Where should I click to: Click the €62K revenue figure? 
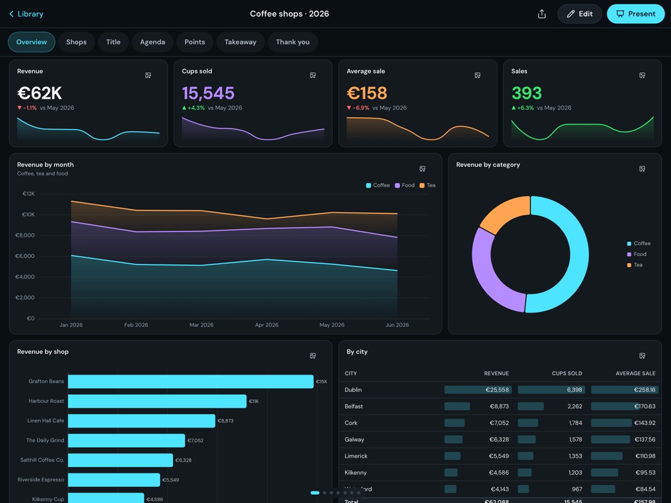coord(39,94)
